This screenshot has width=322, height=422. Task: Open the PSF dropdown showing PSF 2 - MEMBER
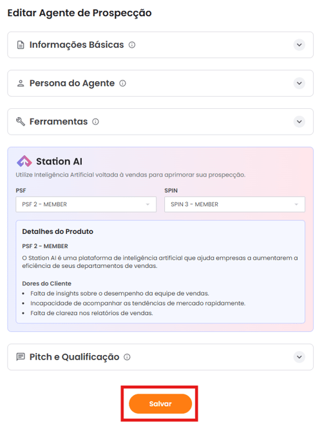pos(86,204)
